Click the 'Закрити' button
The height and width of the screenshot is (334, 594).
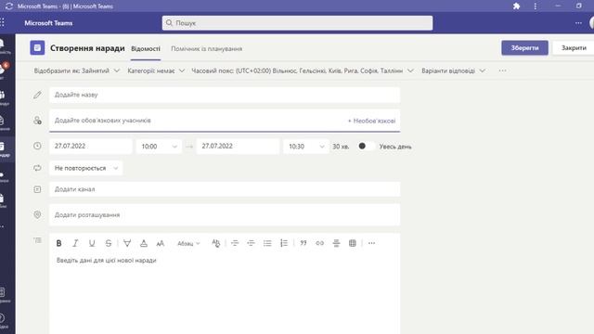tap(574, 47)
